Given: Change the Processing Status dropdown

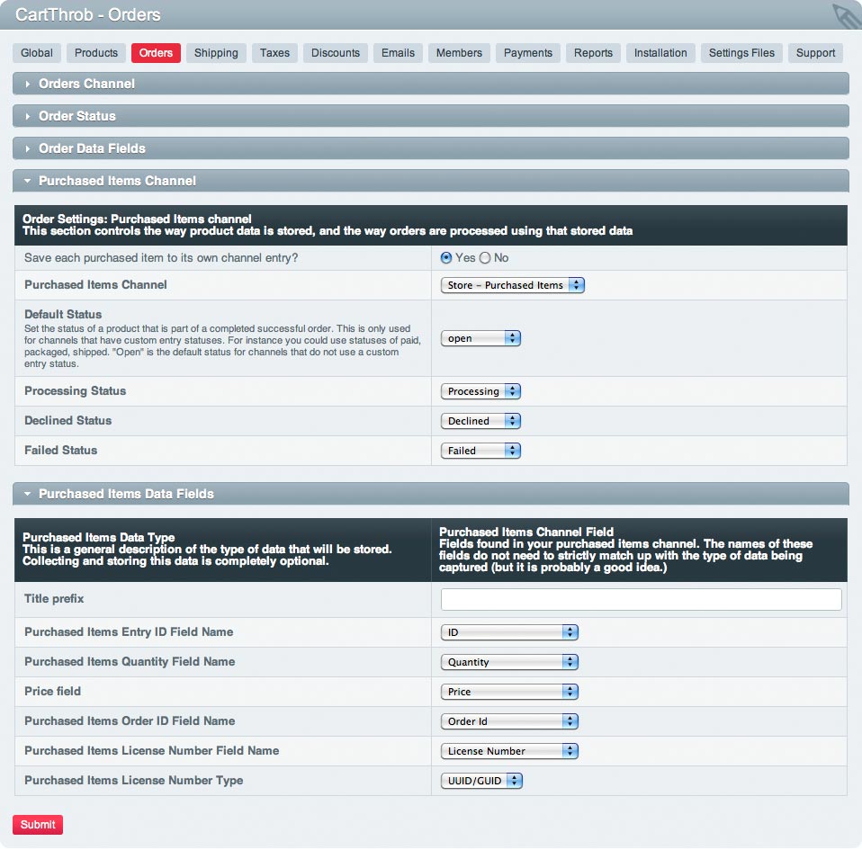Looking at the screenshot, I should coord(480,391).
